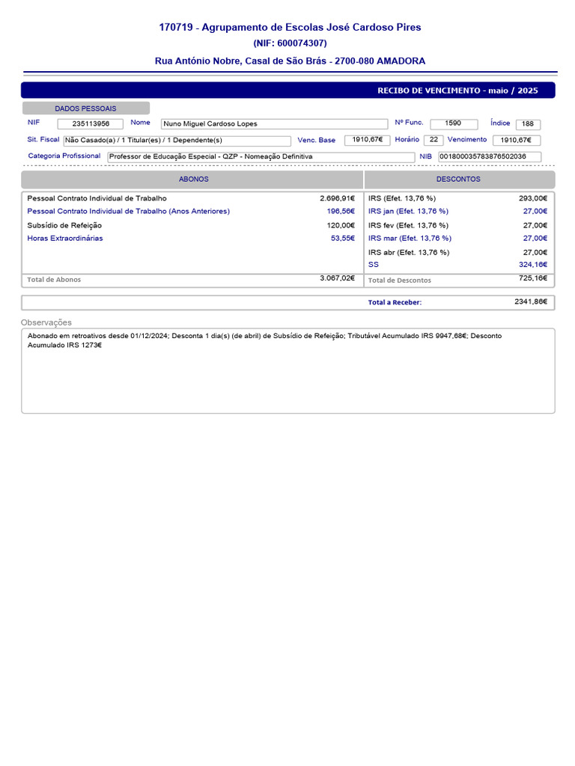575x766 pixels.
Task: Click the IRS jan discount line
Action: point(458,212)
